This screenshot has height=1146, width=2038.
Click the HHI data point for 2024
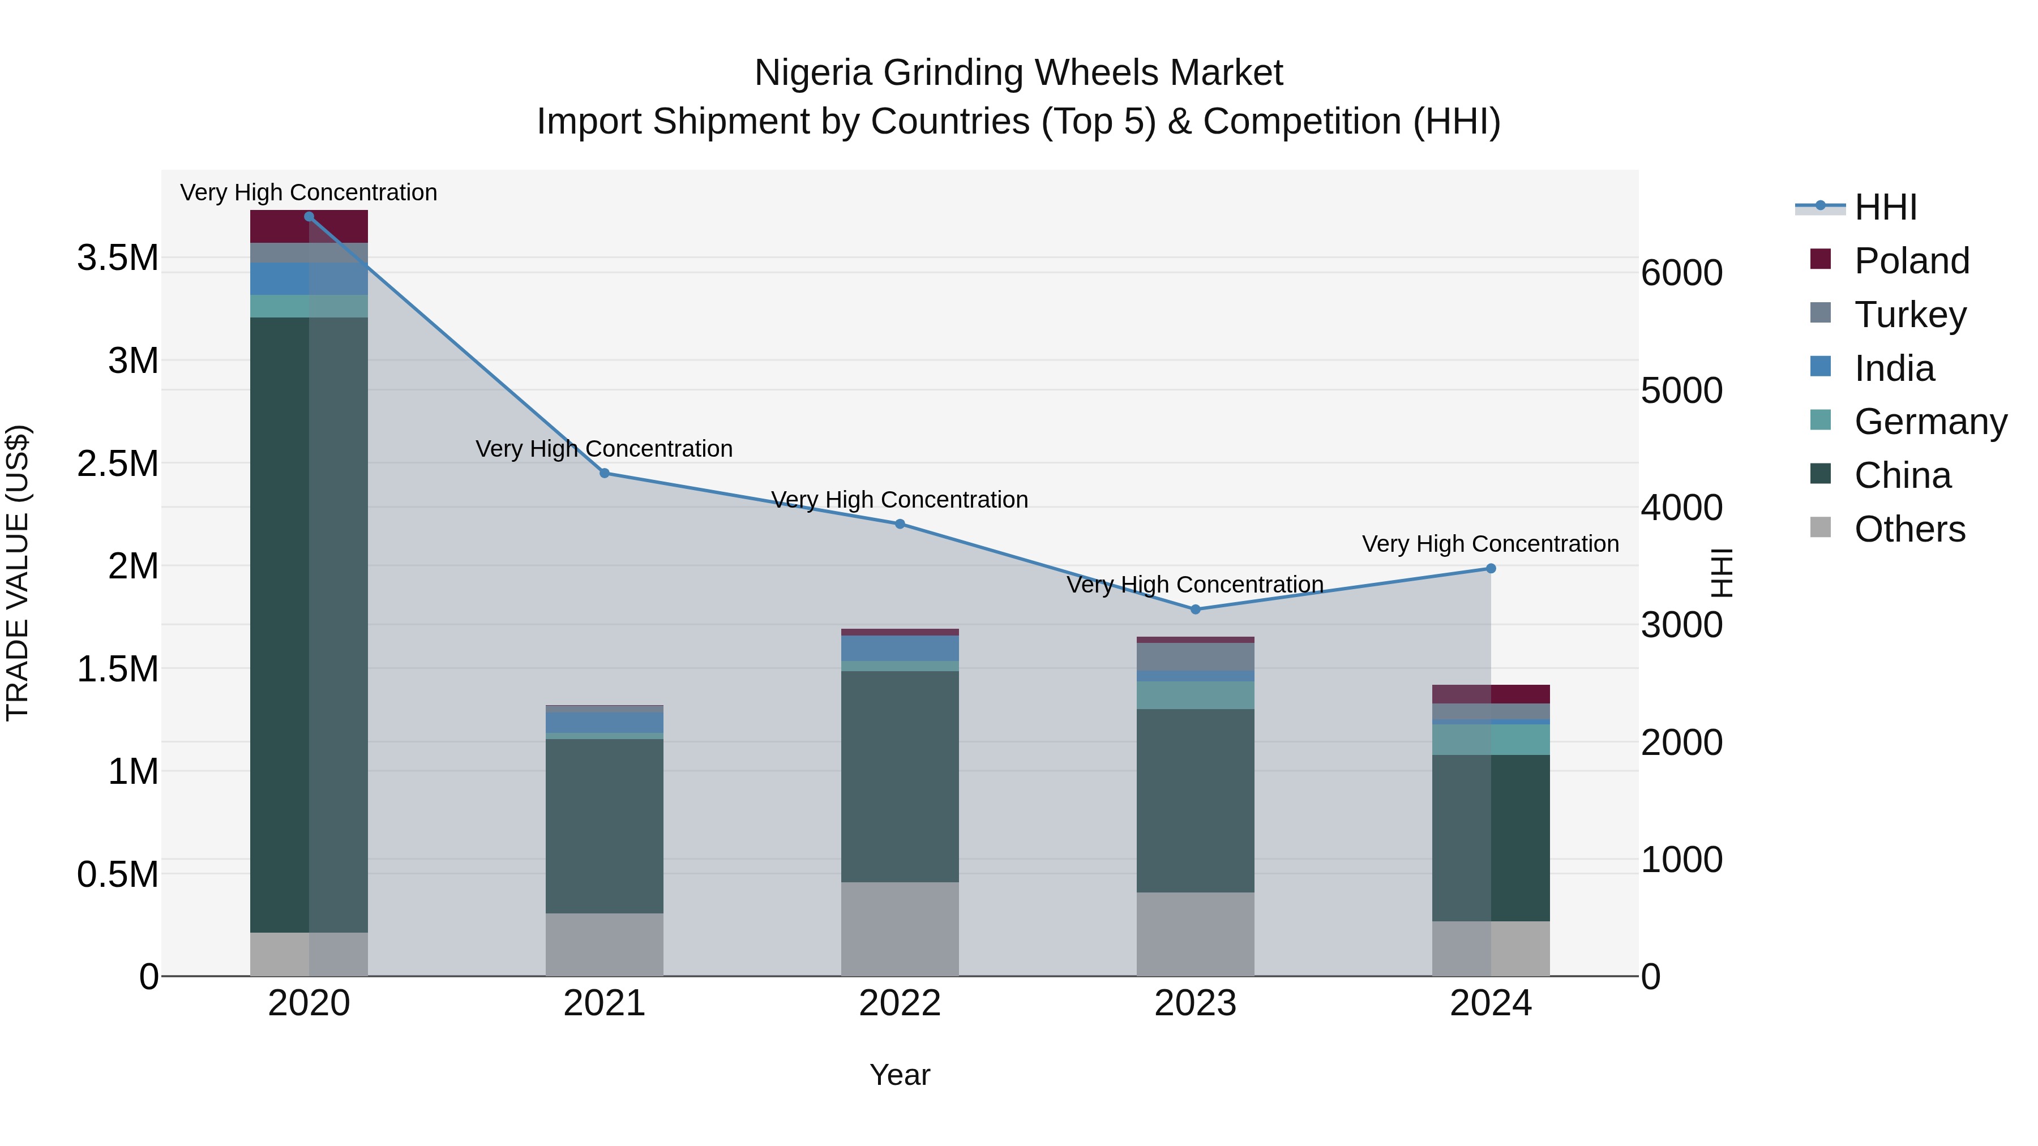click(x=1491, y=569)
